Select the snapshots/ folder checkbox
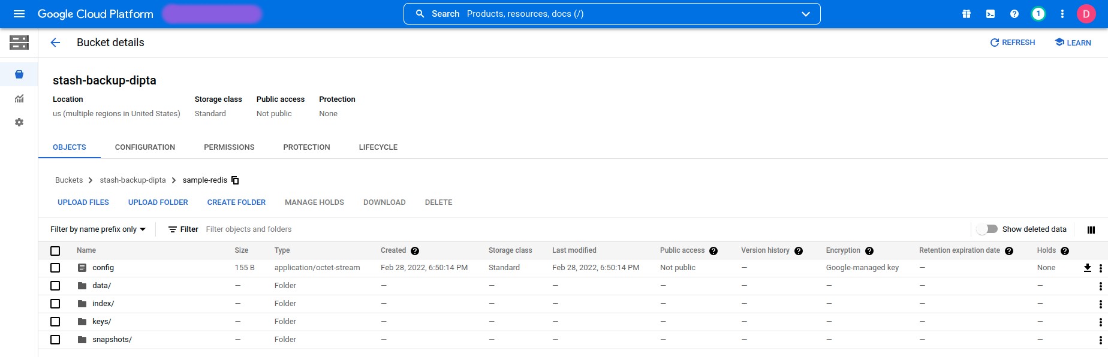The height and width of the screenshot is (357, 1108). tap(55, 340)
